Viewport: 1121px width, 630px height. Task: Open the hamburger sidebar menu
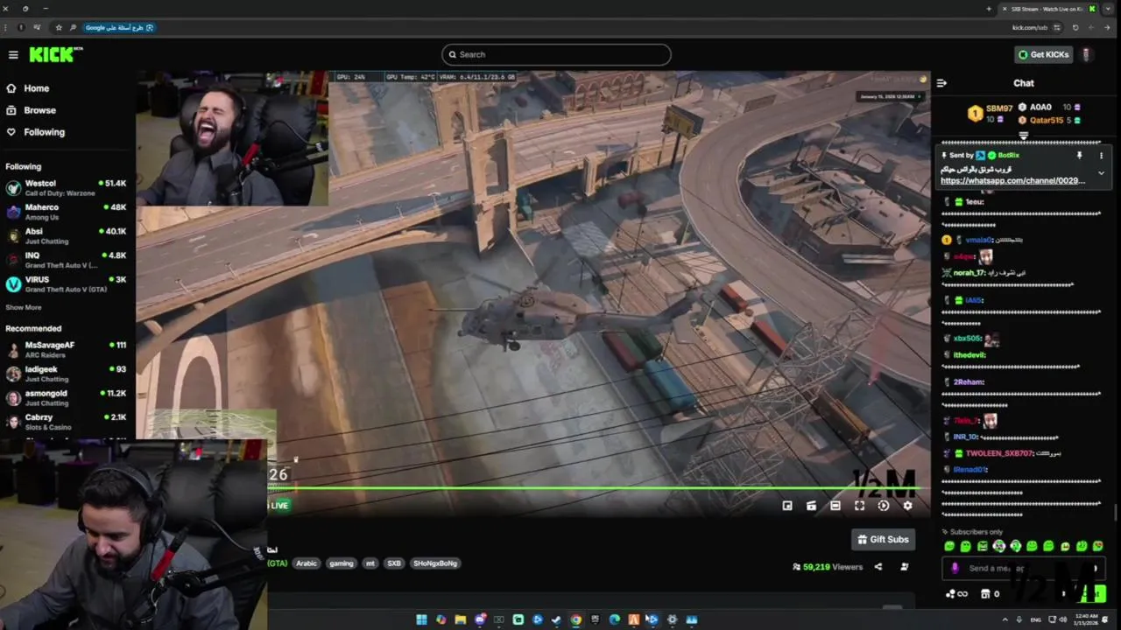pos(13,54)
